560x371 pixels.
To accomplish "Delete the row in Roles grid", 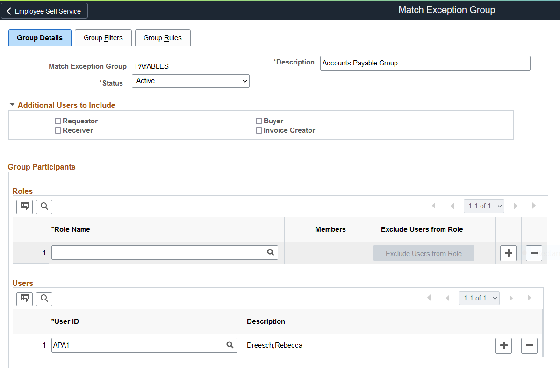I will [534, 253].
